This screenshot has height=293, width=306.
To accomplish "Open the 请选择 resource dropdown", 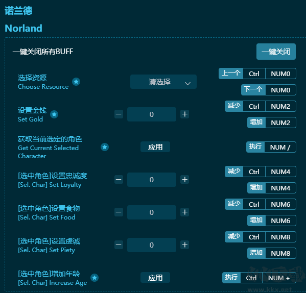I will 163,82.
